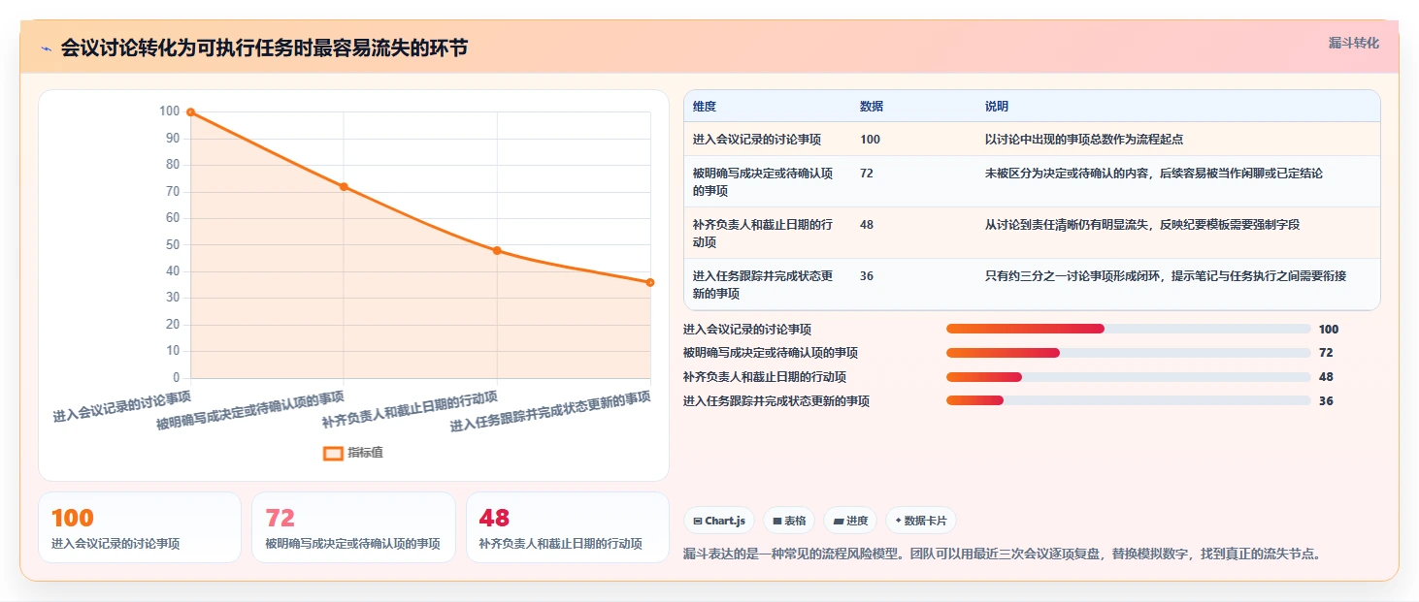Click the description 以讨论中出现的事项总数作为流程起点

1084,140
